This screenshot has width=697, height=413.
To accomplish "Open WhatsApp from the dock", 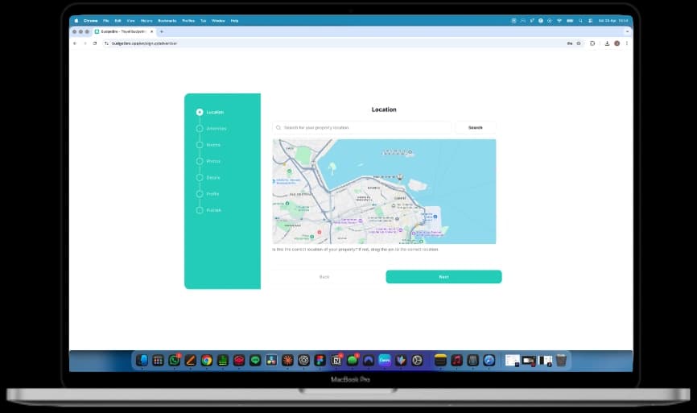I will pos(175,361).
